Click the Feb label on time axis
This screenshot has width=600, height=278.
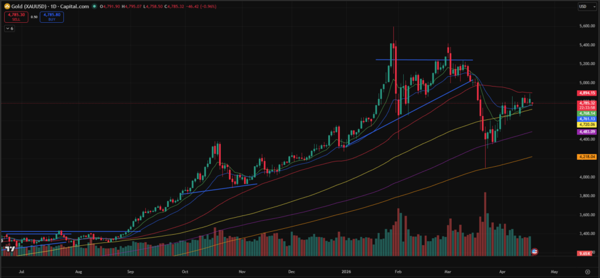point(398,272)
